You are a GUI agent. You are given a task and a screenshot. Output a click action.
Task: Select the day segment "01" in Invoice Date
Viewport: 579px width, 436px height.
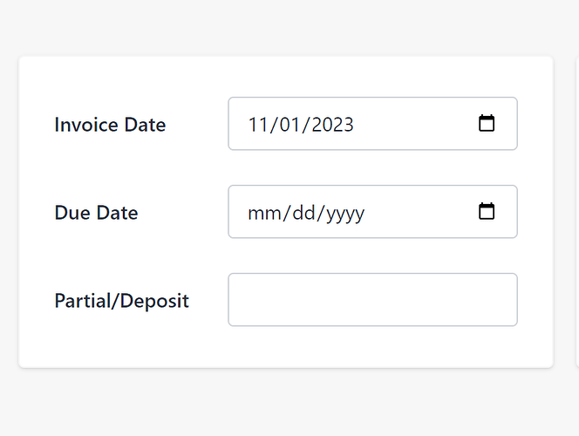[289, 125]
